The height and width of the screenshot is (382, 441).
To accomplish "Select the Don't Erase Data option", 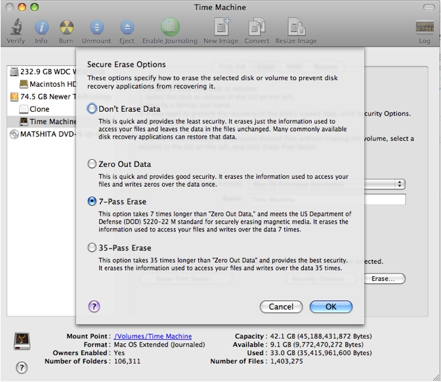I will [x=92, y=108].
